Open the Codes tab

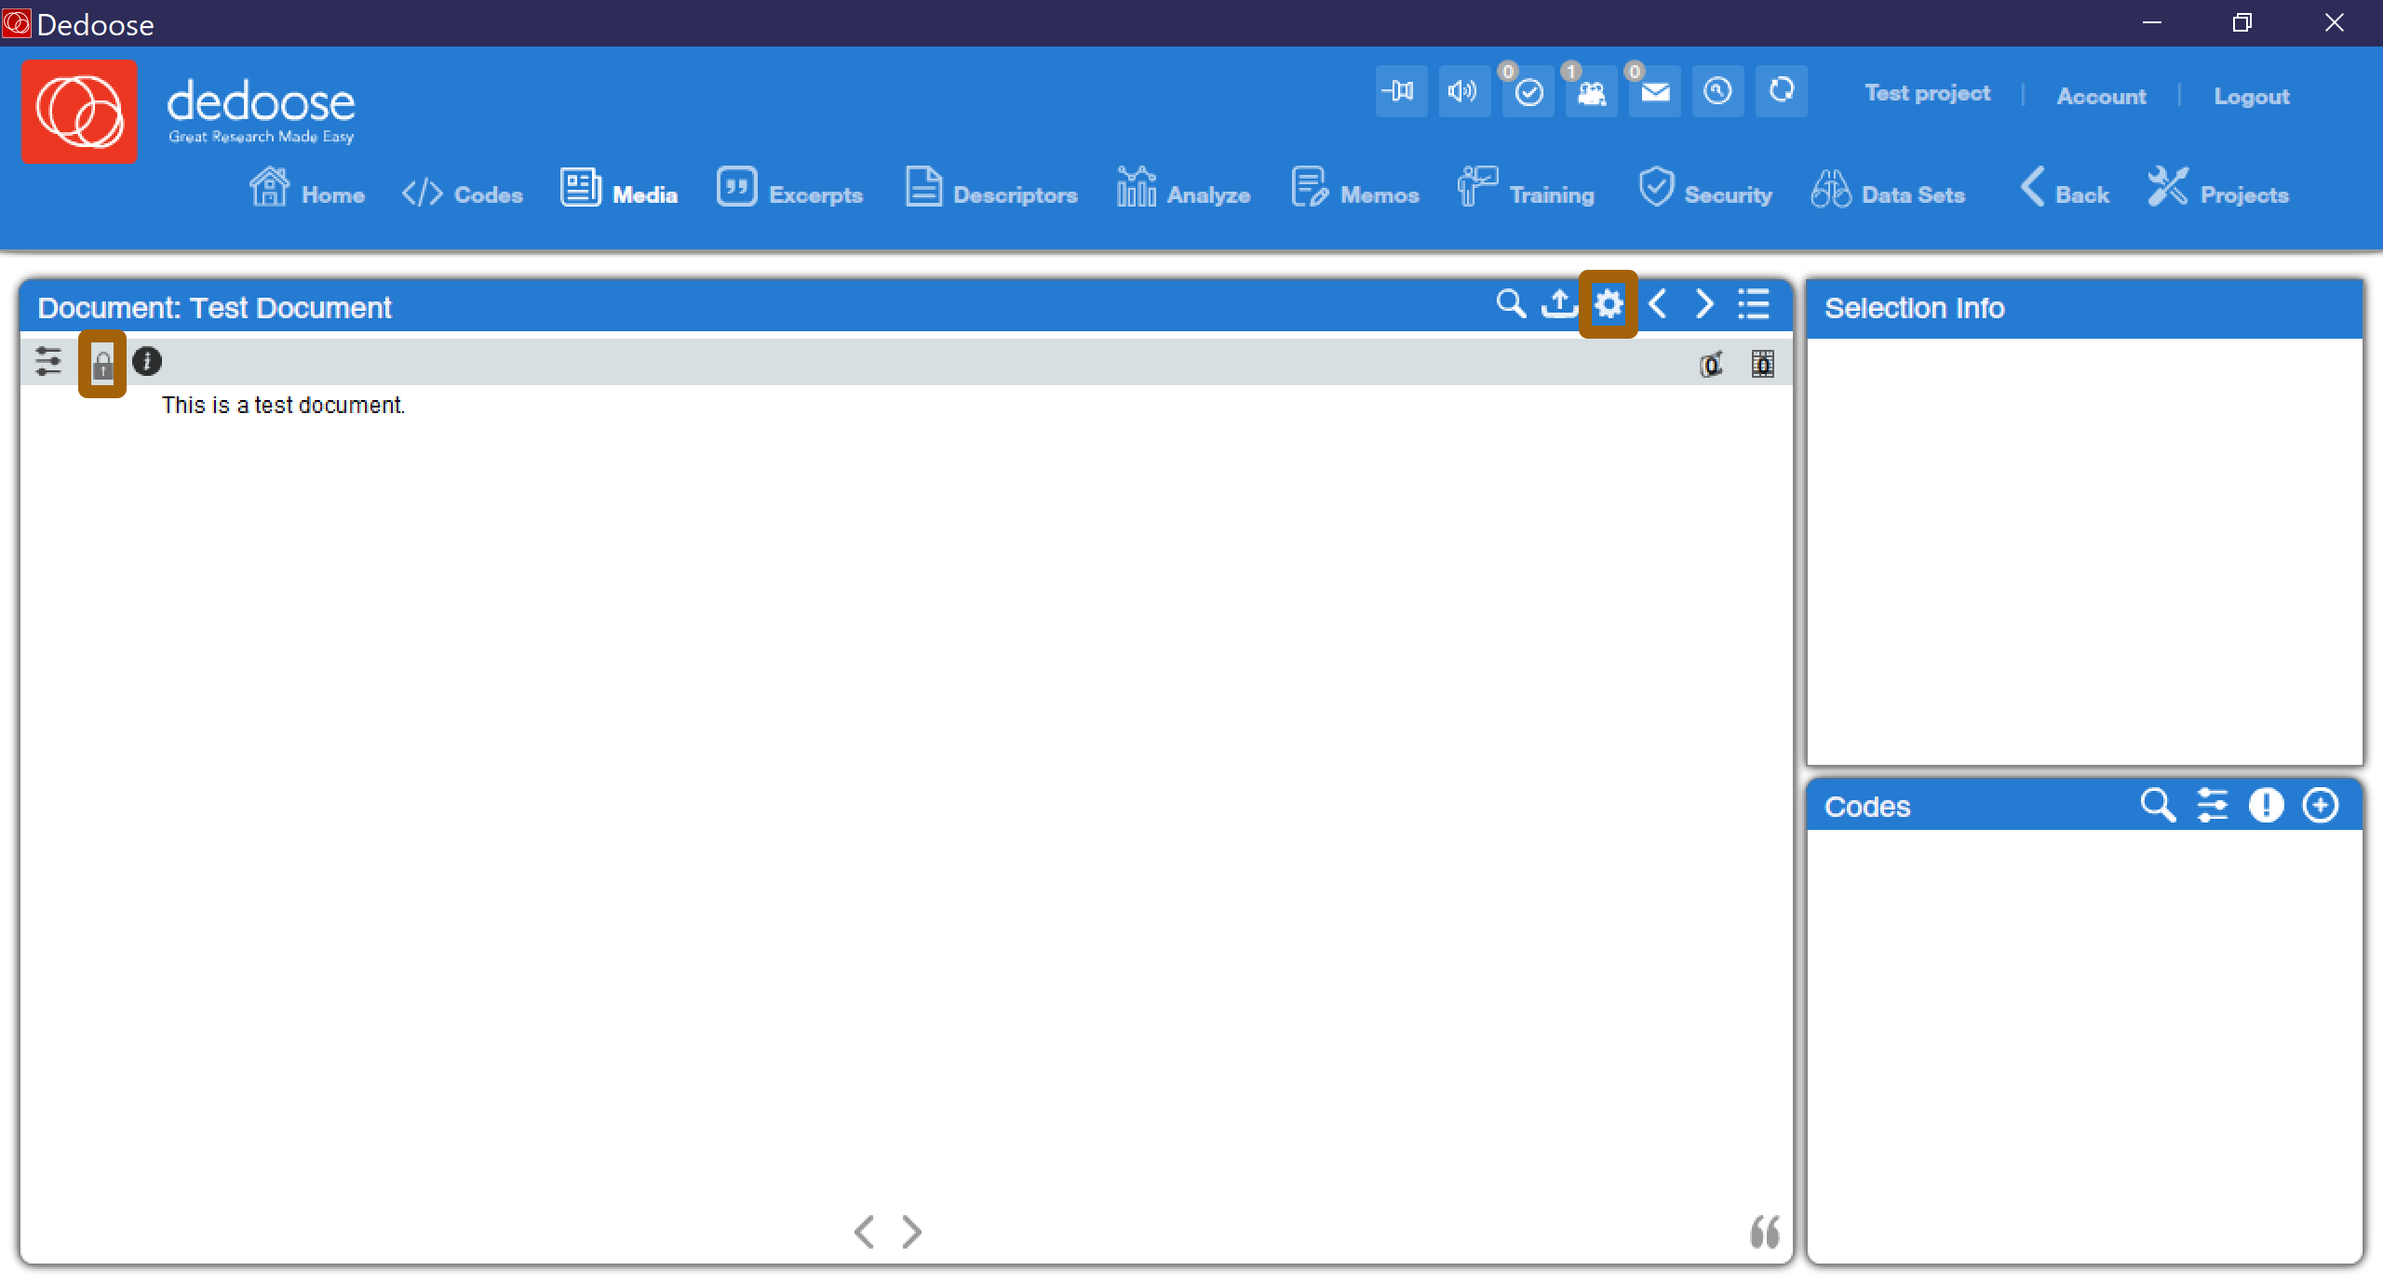coord(463,194)
